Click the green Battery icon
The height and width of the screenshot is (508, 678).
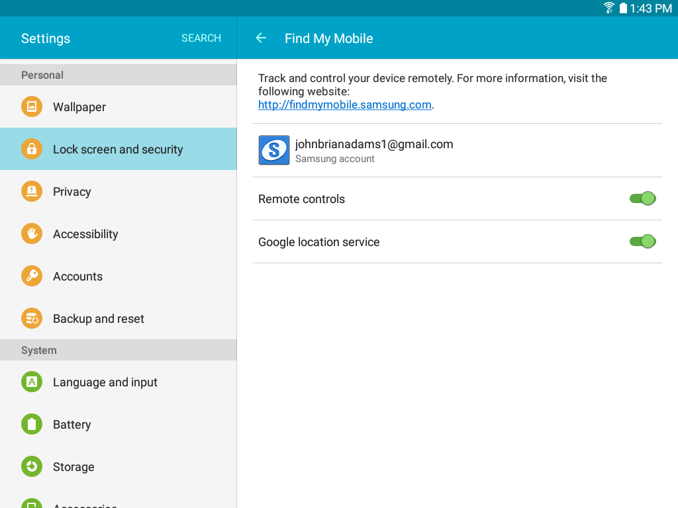tap(32, 424)
